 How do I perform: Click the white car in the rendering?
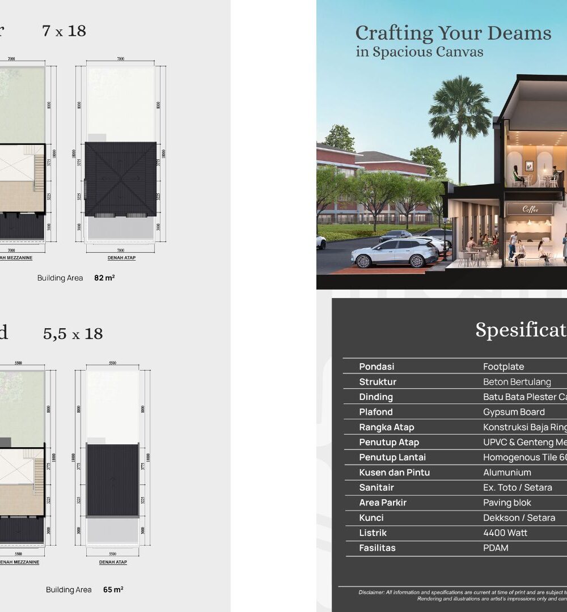coord(395,254)
